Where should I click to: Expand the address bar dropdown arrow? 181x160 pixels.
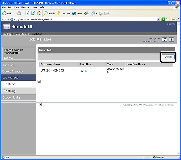pyautogui.click(x=158, y=19)
